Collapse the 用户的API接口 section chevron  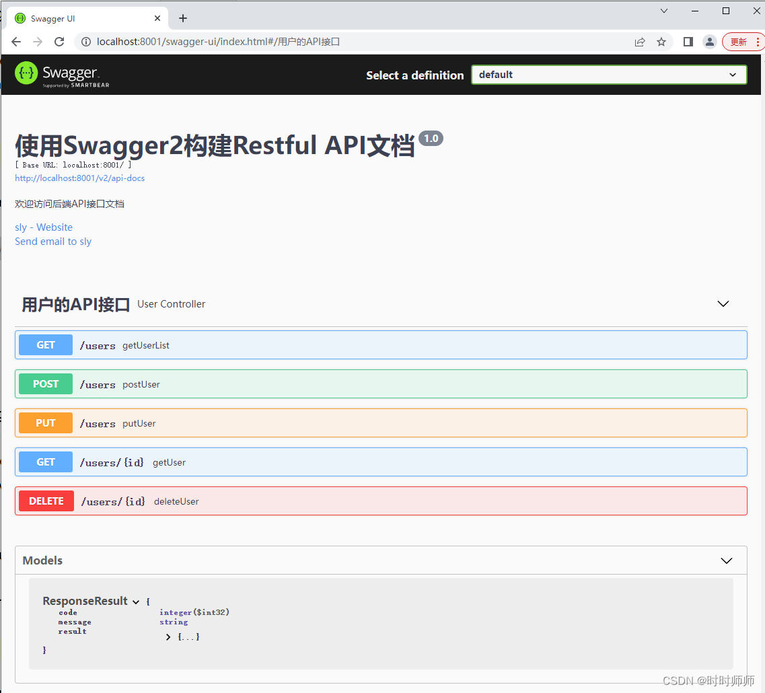(x=723, y=303)
